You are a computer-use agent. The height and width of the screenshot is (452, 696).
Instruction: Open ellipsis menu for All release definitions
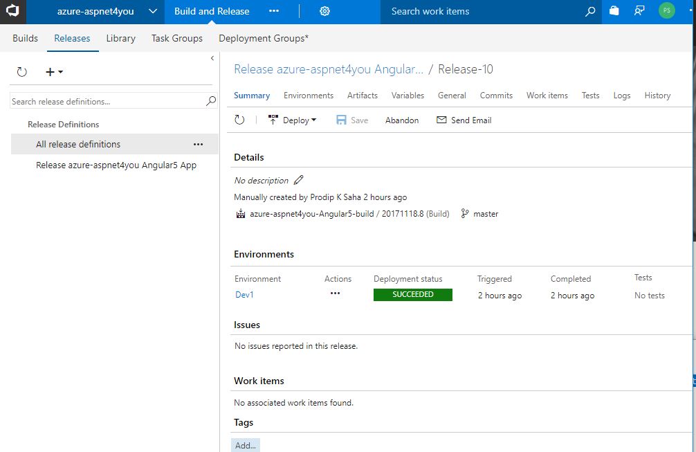click(x=199, y=144)
